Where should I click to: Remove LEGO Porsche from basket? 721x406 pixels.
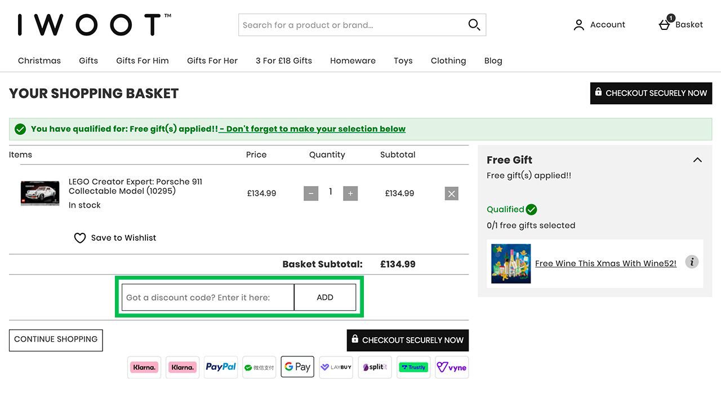[451, 193]
